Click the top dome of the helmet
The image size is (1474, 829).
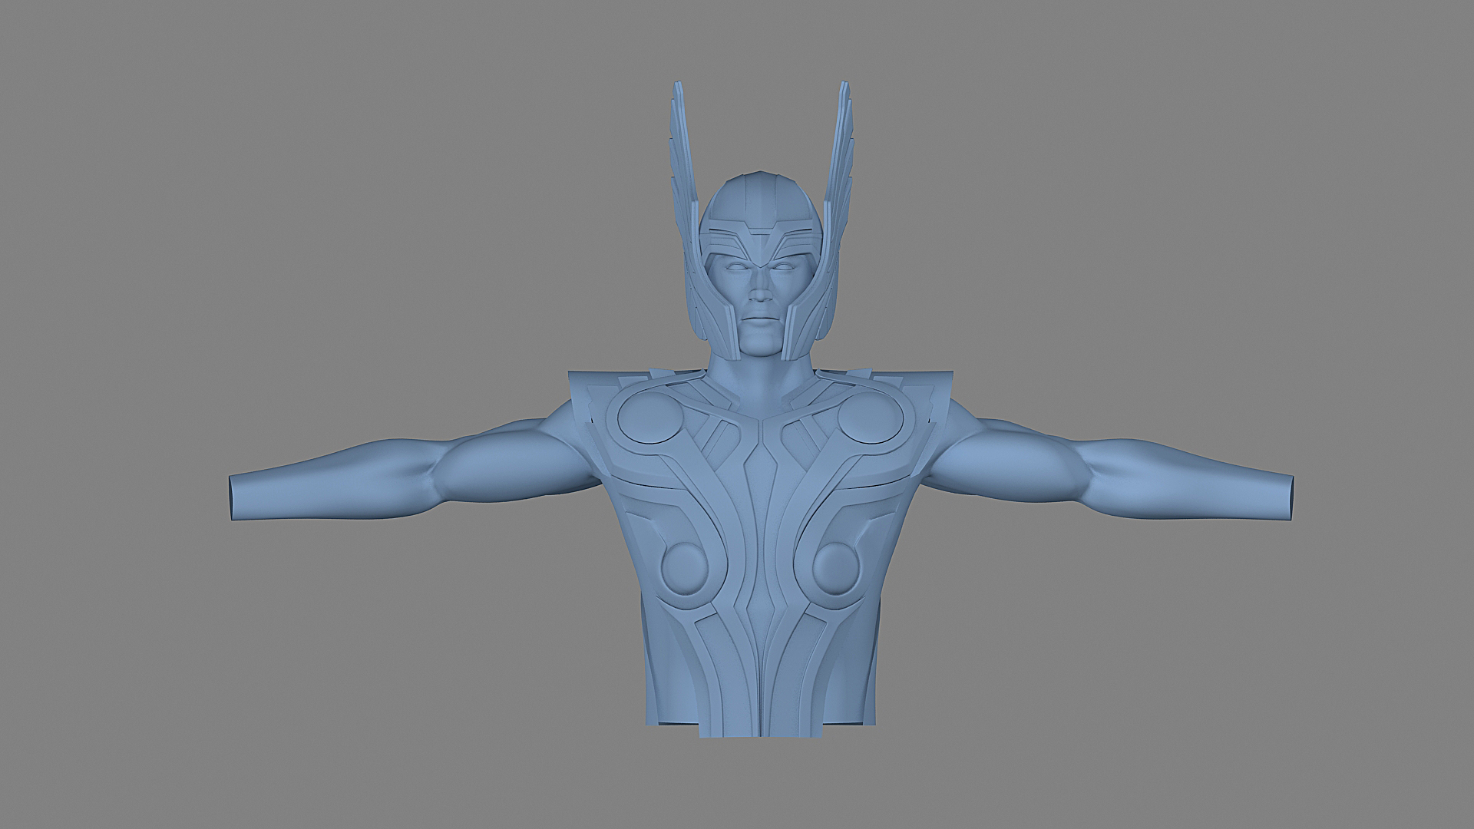point(762,196)
